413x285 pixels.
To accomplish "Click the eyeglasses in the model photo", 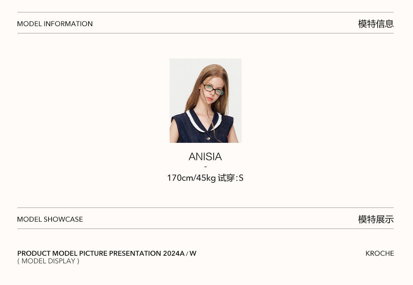I will coord(213,89).
